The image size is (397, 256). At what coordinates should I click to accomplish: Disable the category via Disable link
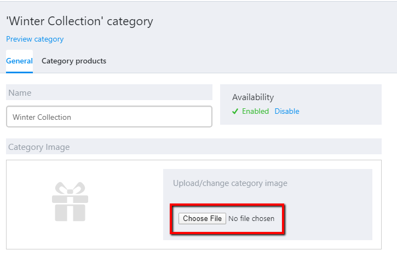[287, 111]
